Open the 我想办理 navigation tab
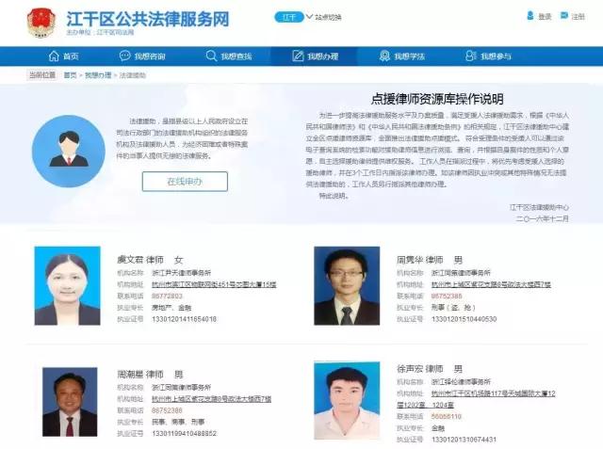This screenshot has width=603, height=449. [x=316, y=56]
